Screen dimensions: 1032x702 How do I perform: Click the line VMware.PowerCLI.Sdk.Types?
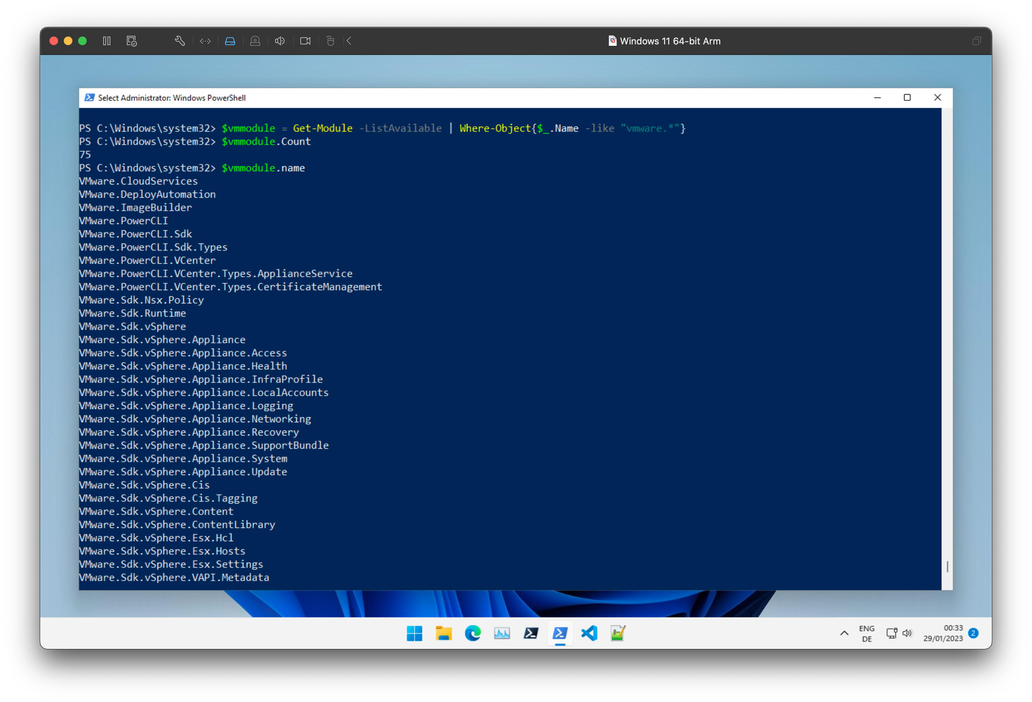153,247
